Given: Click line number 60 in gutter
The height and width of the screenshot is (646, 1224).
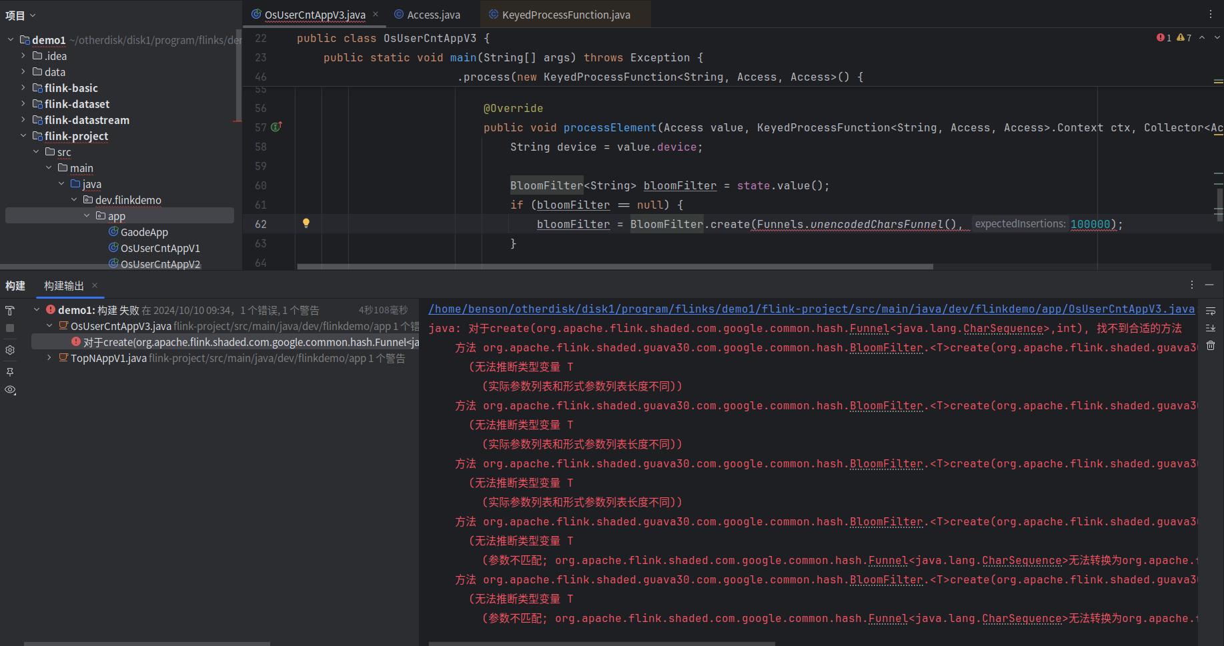Looking at the screenshot, I should point(260,185).
